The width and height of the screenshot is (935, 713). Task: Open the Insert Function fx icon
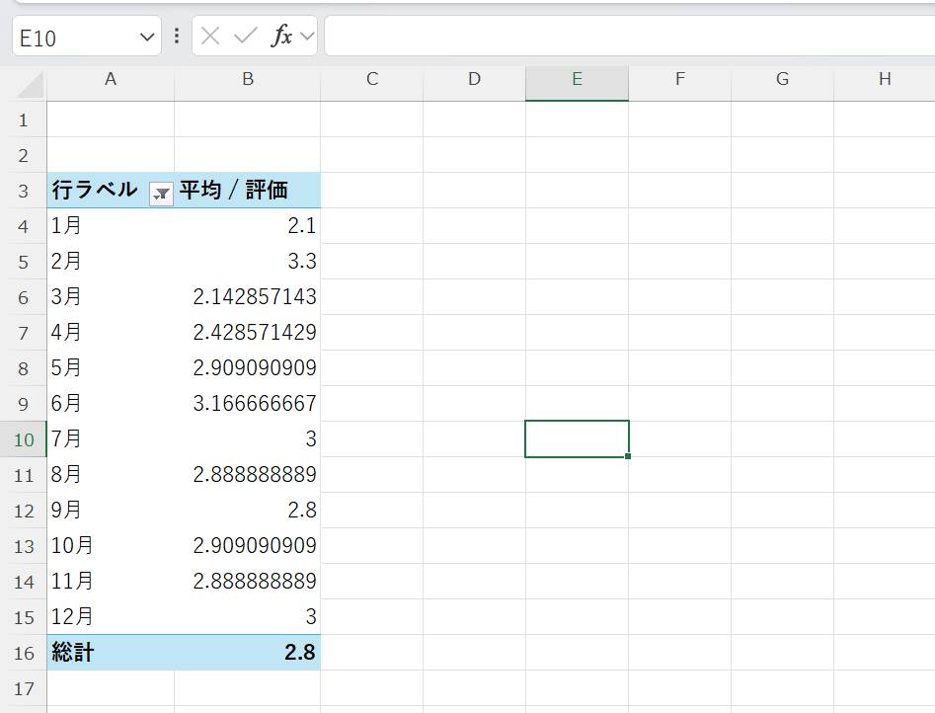[x=282, y=37]
